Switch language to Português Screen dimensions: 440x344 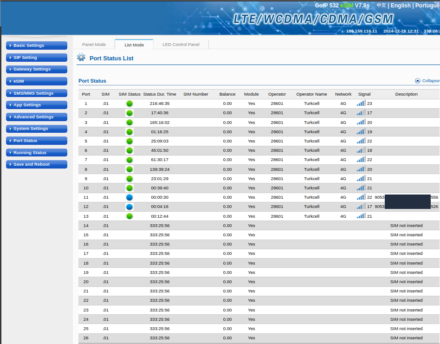pyautogui.click(x=427, y=5)
